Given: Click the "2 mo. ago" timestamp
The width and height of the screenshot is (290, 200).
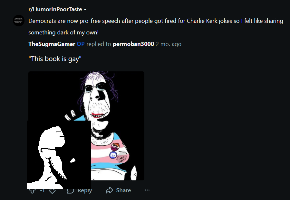Looking at the screenshot, I should 169,44.
